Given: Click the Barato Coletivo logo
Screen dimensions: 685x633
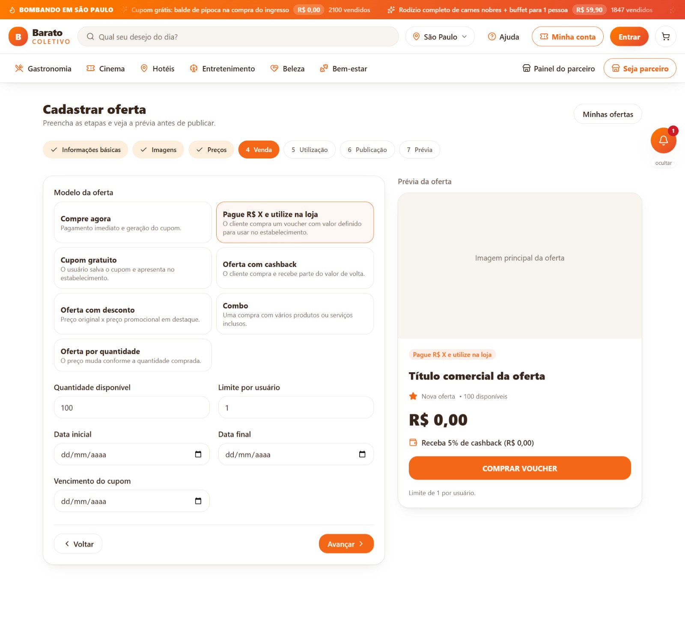Looking at the screenshot, I should 39,37.
